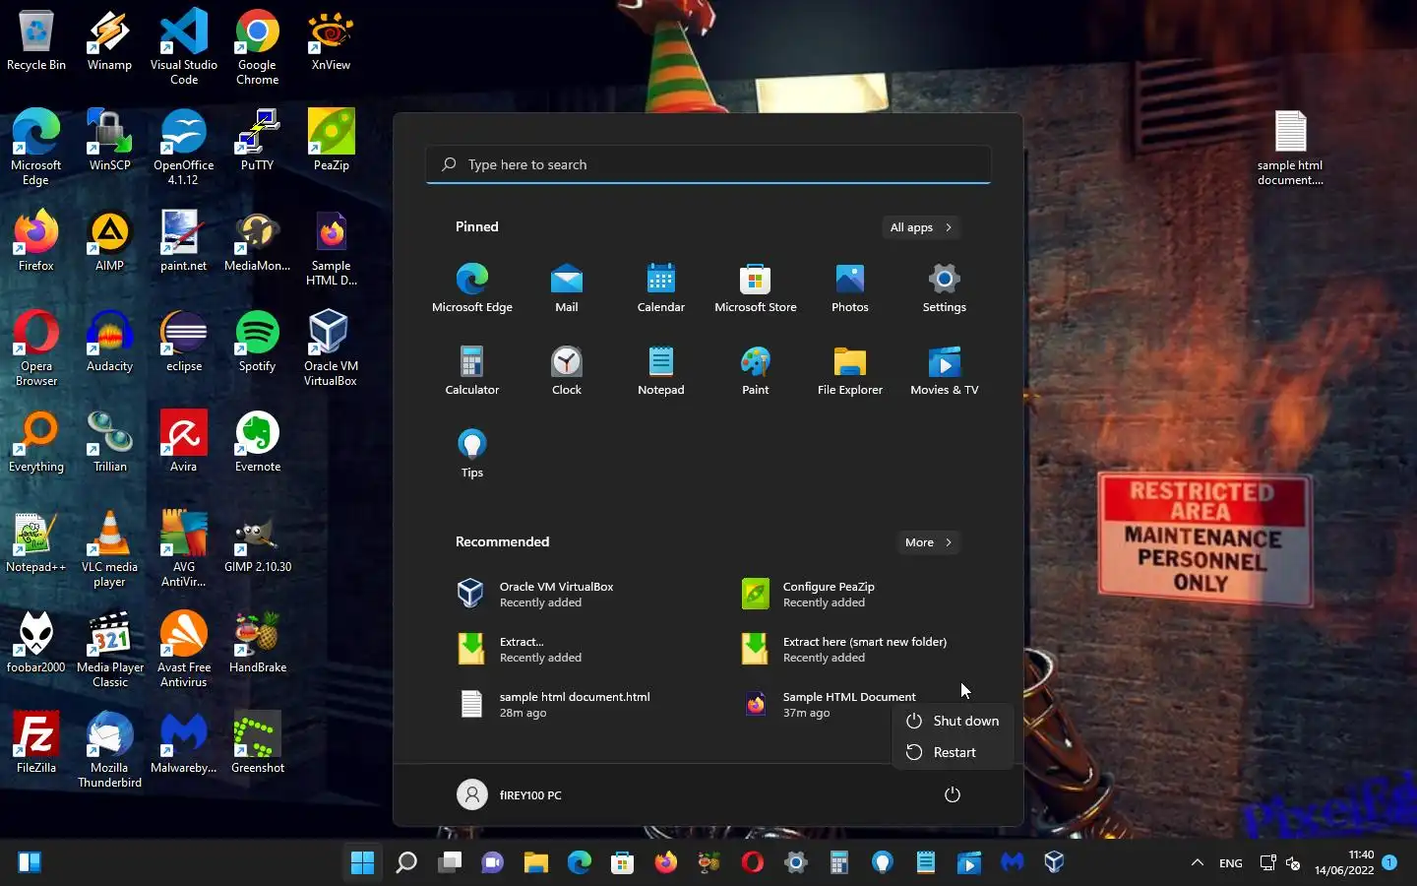Screen dimensions: 1417x886
Task: Open pinned Notepad app
Action: pyautogui.click(x=661, y=371)
